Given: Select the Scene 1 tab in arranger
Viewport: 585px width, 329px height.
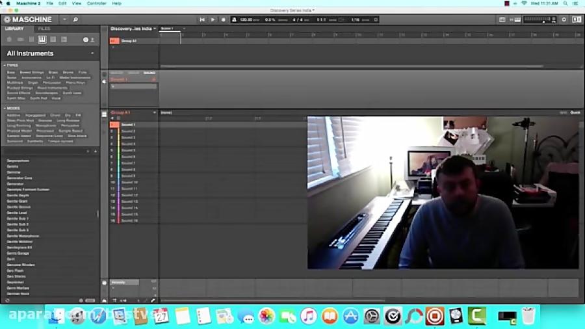Looking at the screenshot, I should (x=167, y=29).
